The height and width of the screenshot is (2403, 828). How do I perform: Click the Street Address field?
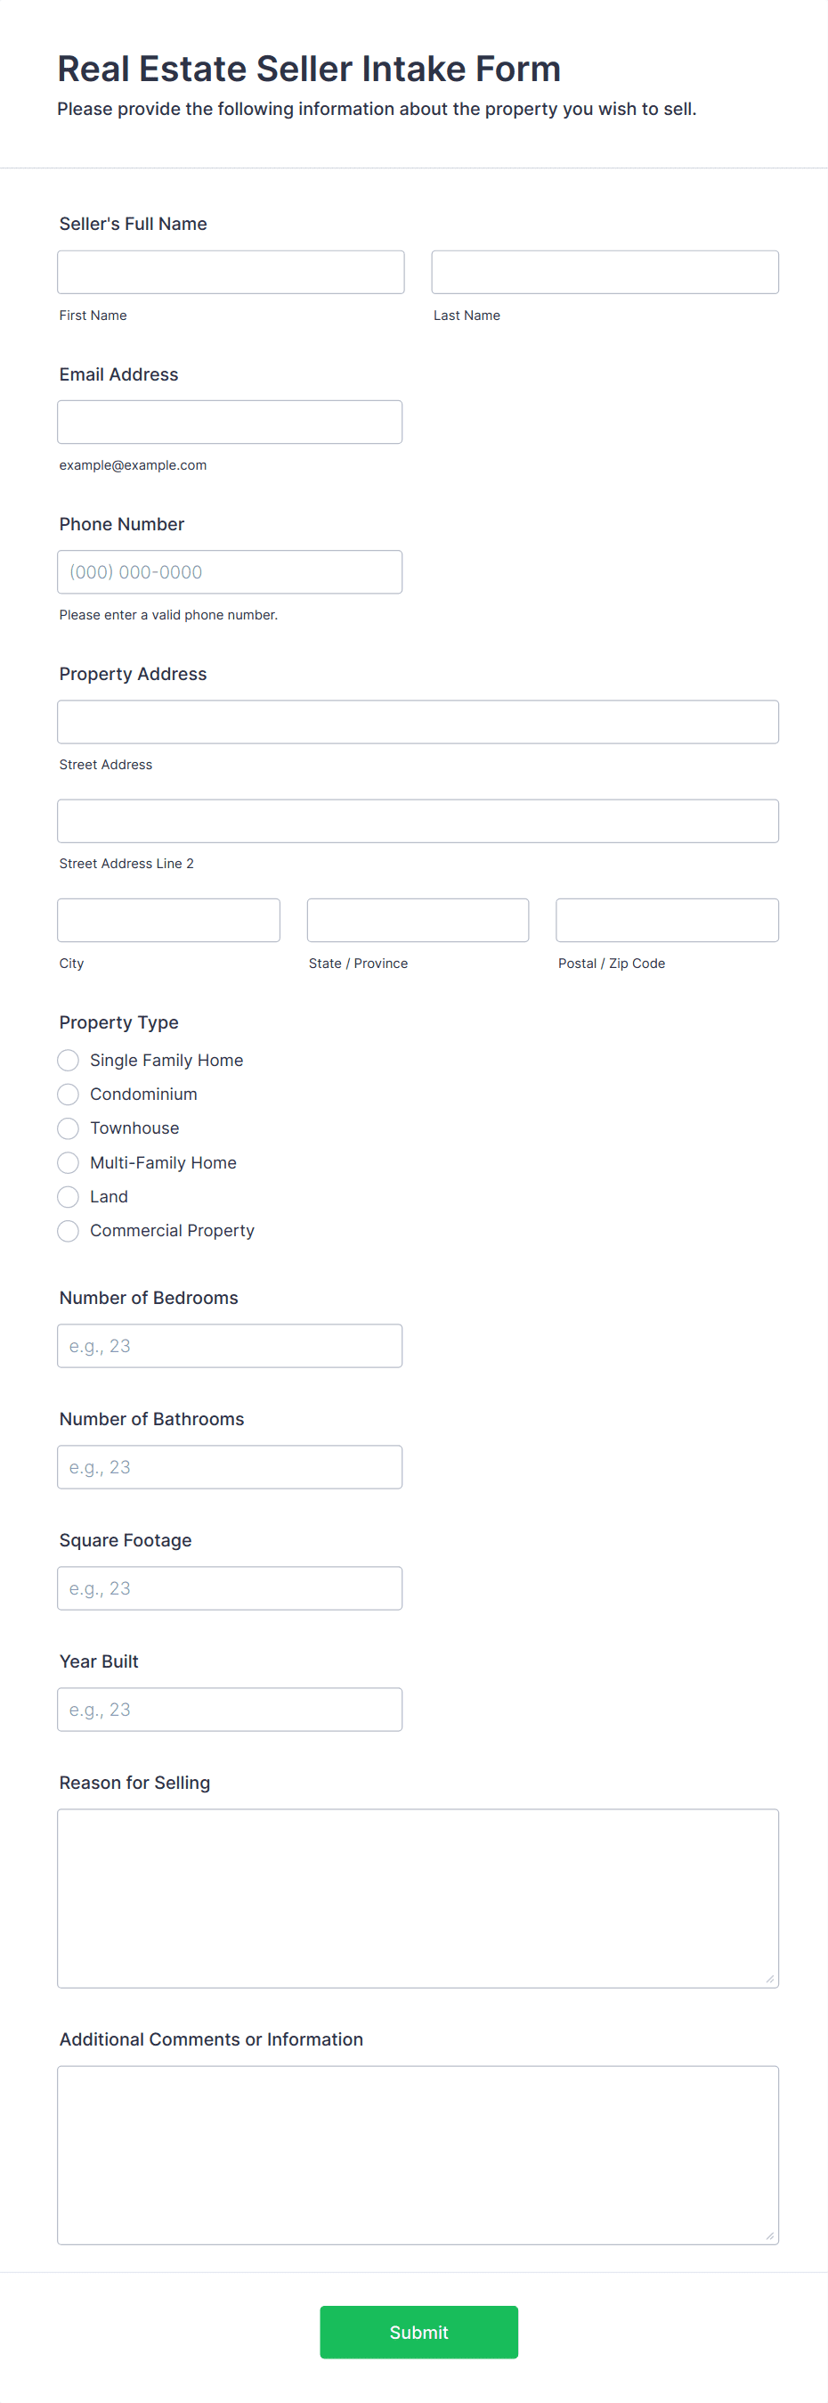pos(418,722)
